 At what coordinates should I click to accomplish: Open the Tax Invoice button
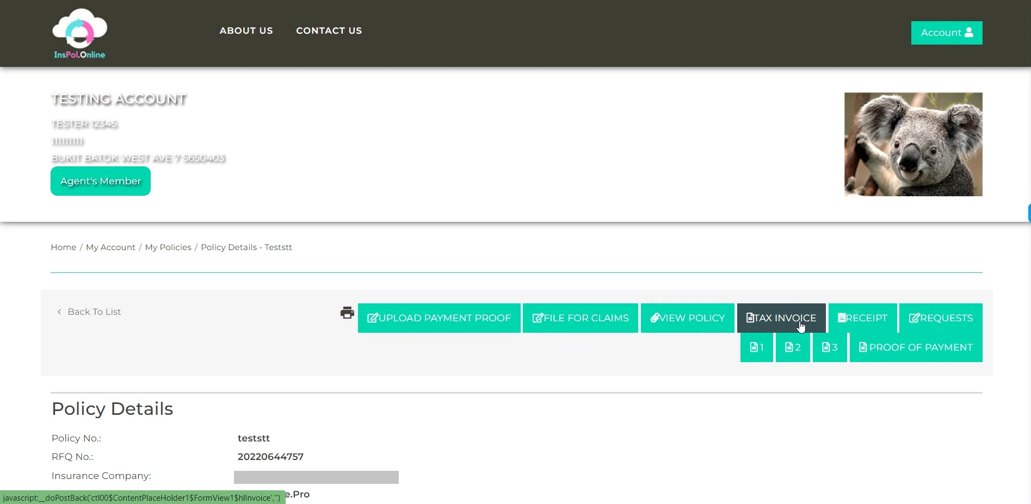pos(781,318)
